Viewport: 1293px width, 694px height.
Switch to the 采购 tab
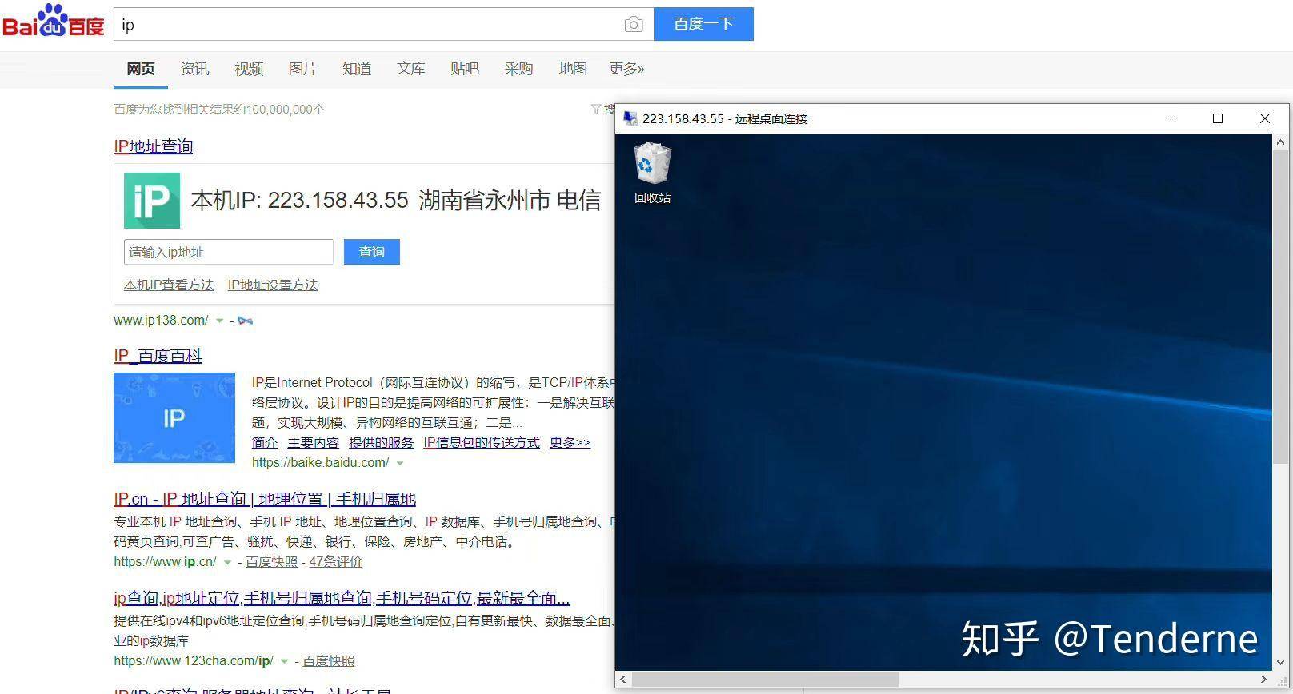pos(518,69)
